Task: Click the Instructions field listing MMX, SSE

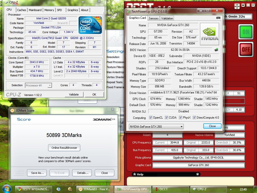Action: [x=63, y=52]
